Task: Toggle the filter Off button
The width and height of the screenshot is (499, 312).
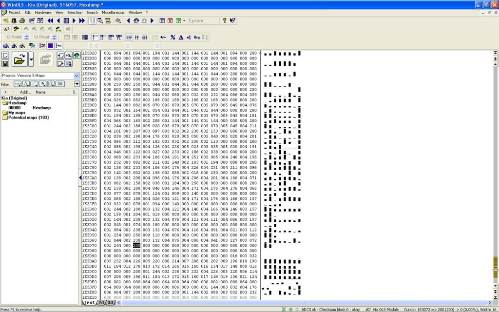Action: point(60,84)
